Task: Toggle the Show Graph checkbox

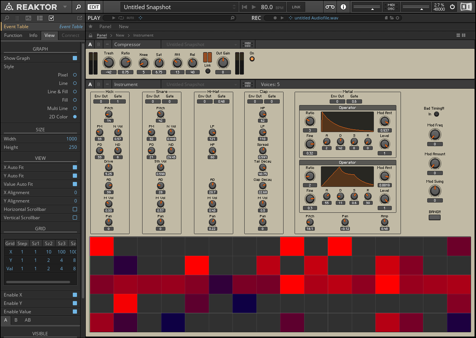Action: point(75,58)
